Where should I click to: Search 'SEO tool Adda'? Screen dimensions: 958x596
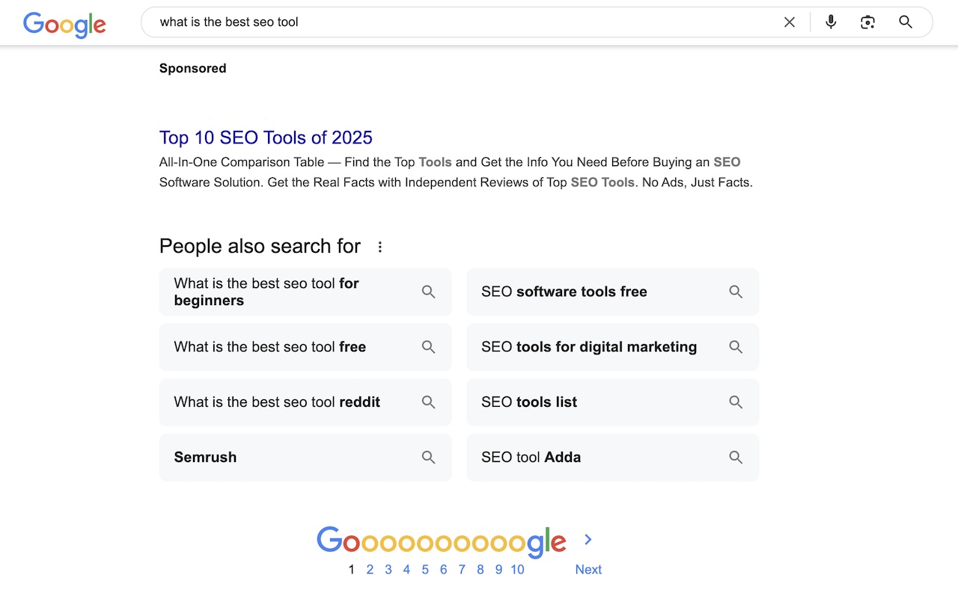(531, 457)
